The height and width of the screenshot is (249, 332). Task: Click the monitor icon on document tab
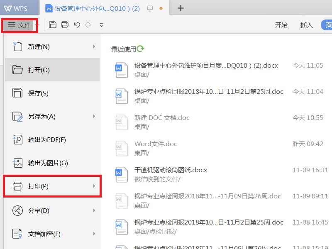[x=150, y=8]
